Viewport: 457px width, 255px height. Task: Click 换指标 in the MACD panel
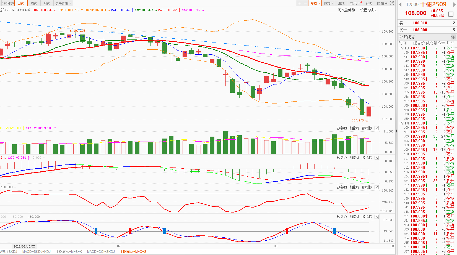(367, 158)
